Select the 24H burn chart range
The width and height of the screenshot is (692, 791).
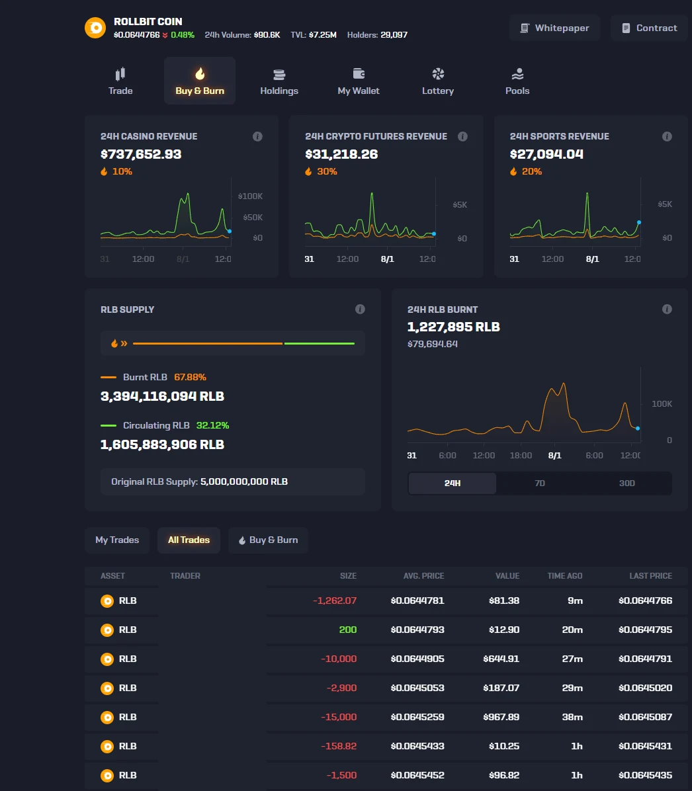pyautogui.click(x=453, y=483)
